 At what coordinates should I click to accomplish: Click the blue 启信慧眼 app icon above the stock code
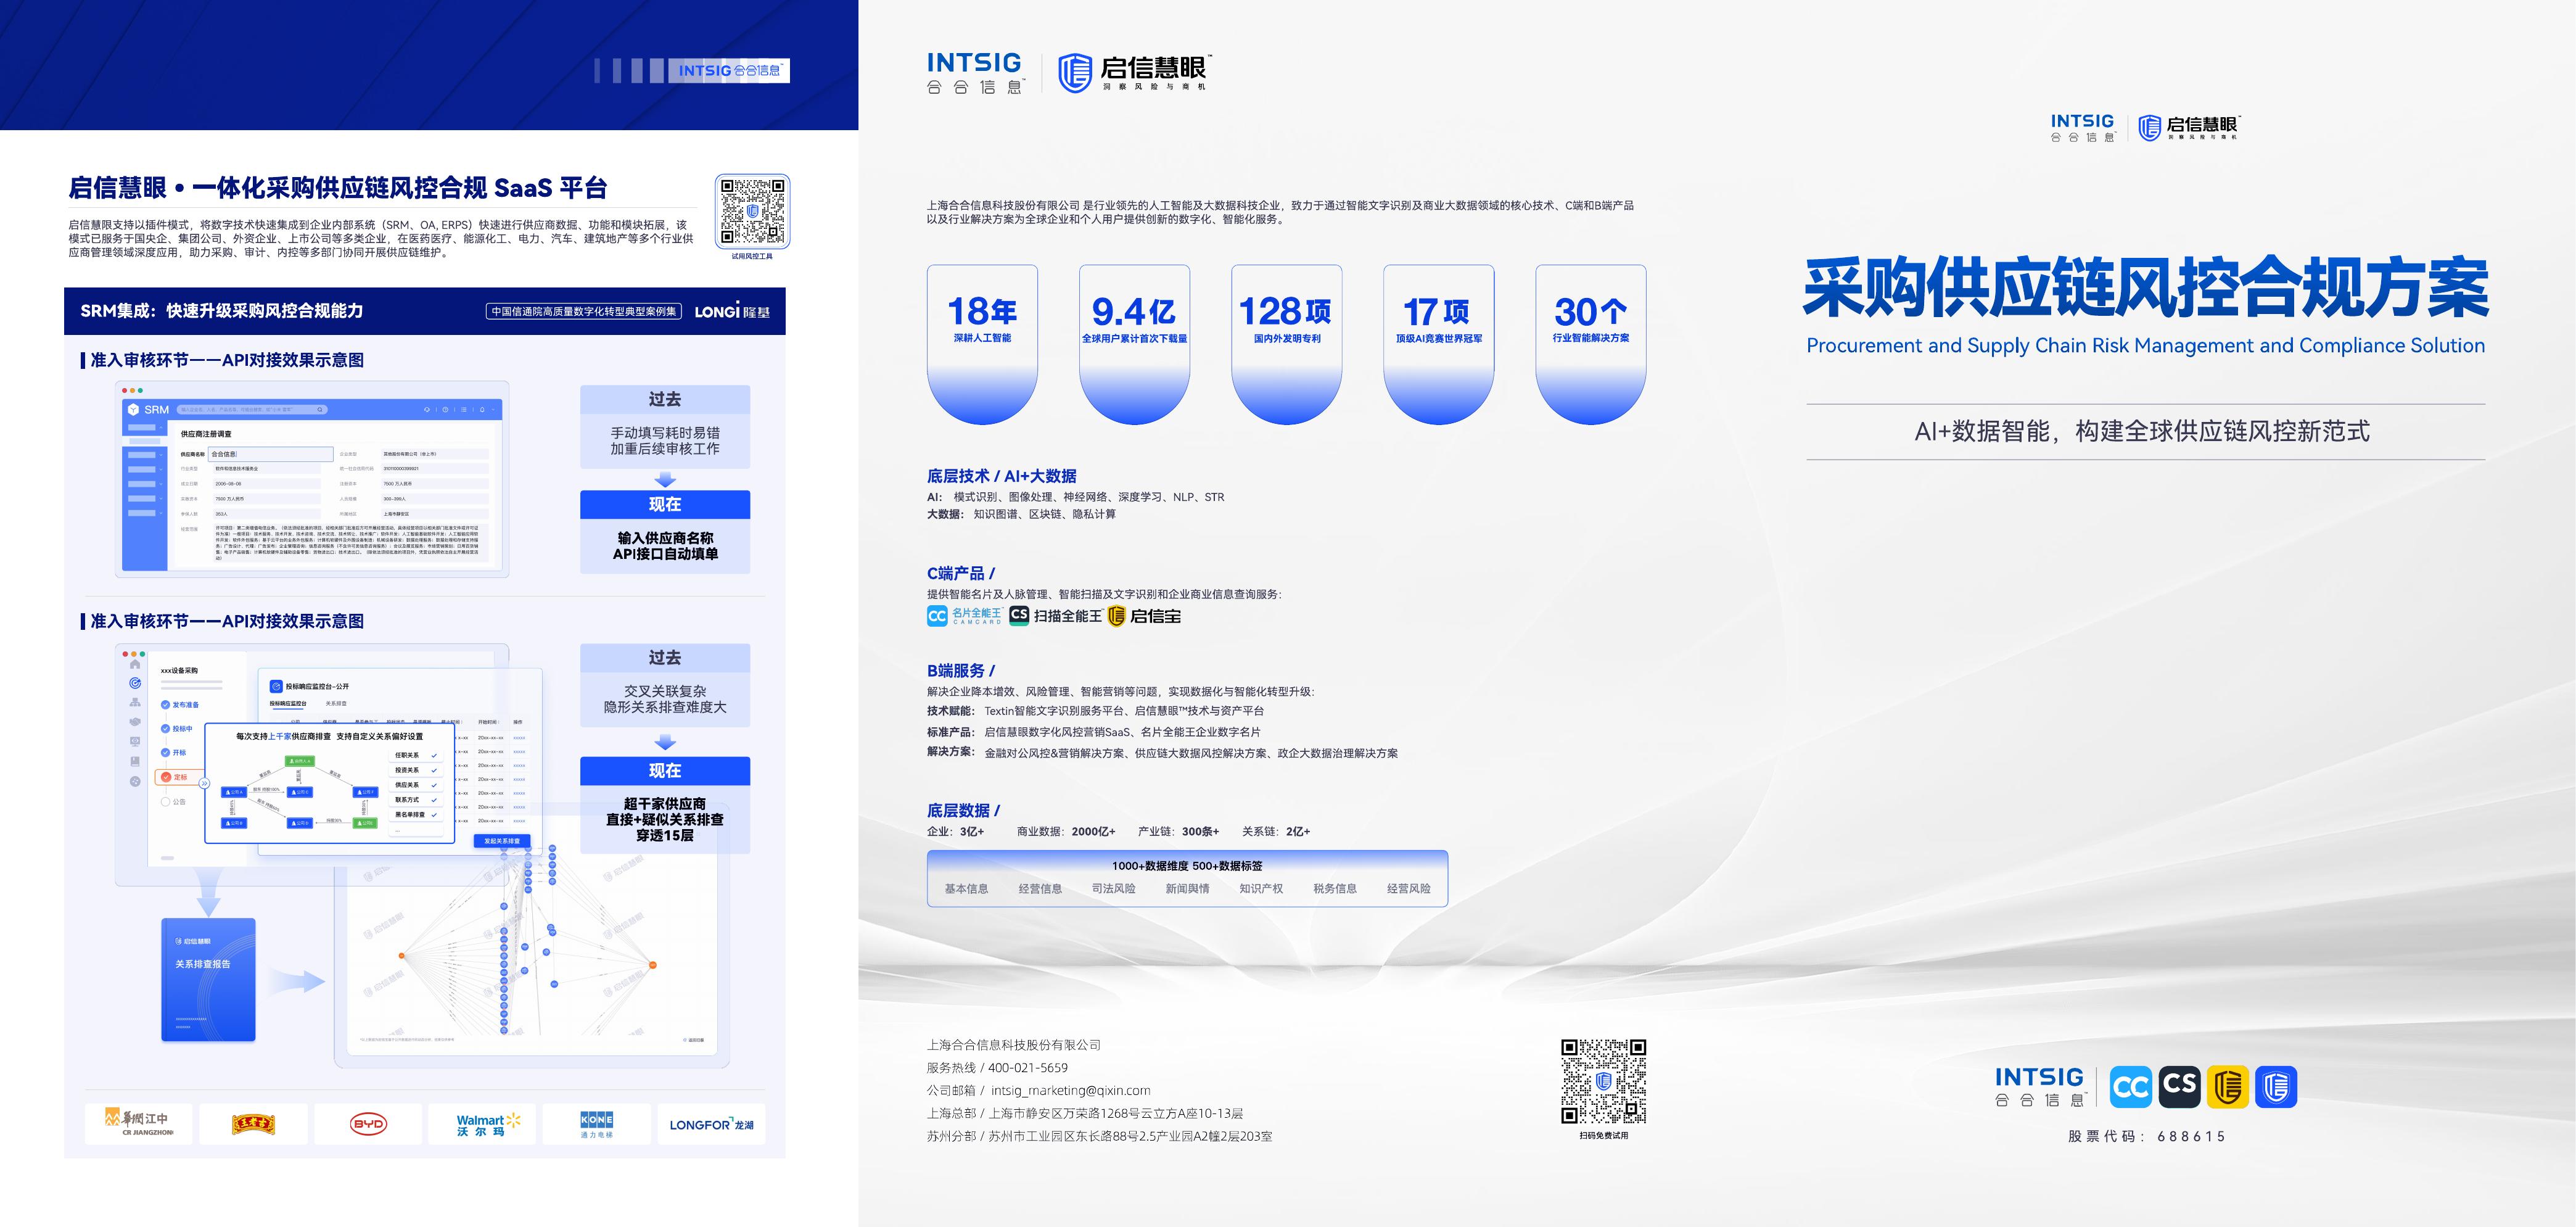[x=2276, y=1087]
